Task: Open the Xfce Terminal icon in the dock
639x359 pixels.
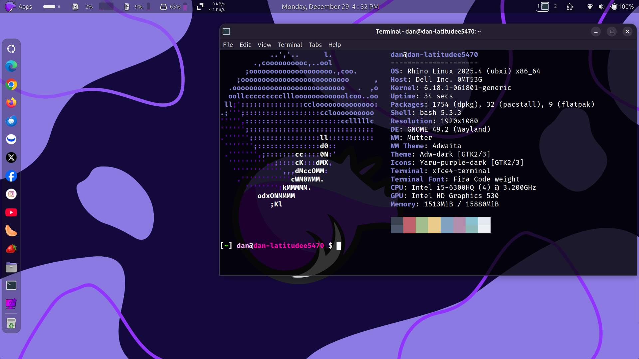Action: [11, 285]
